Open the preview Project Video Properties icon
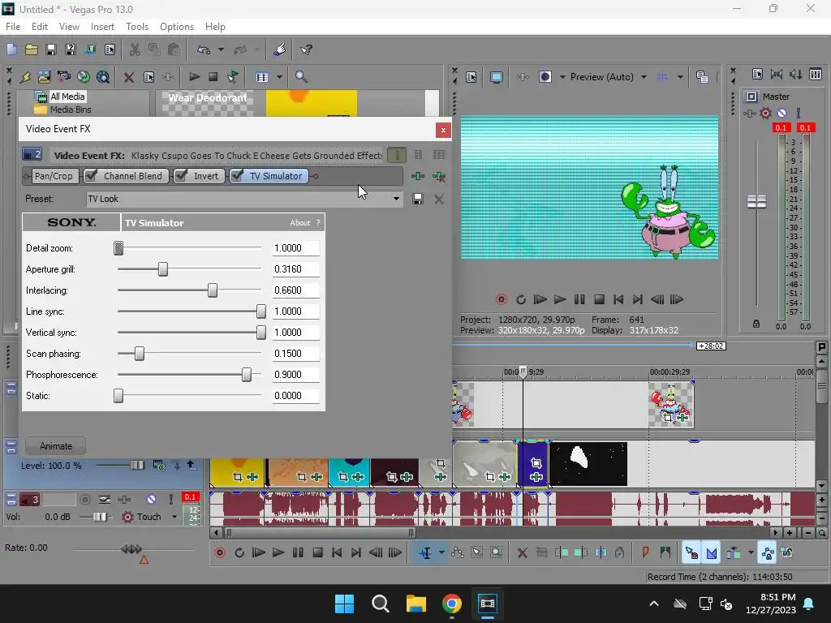831x623 pixels. (471, 77)
